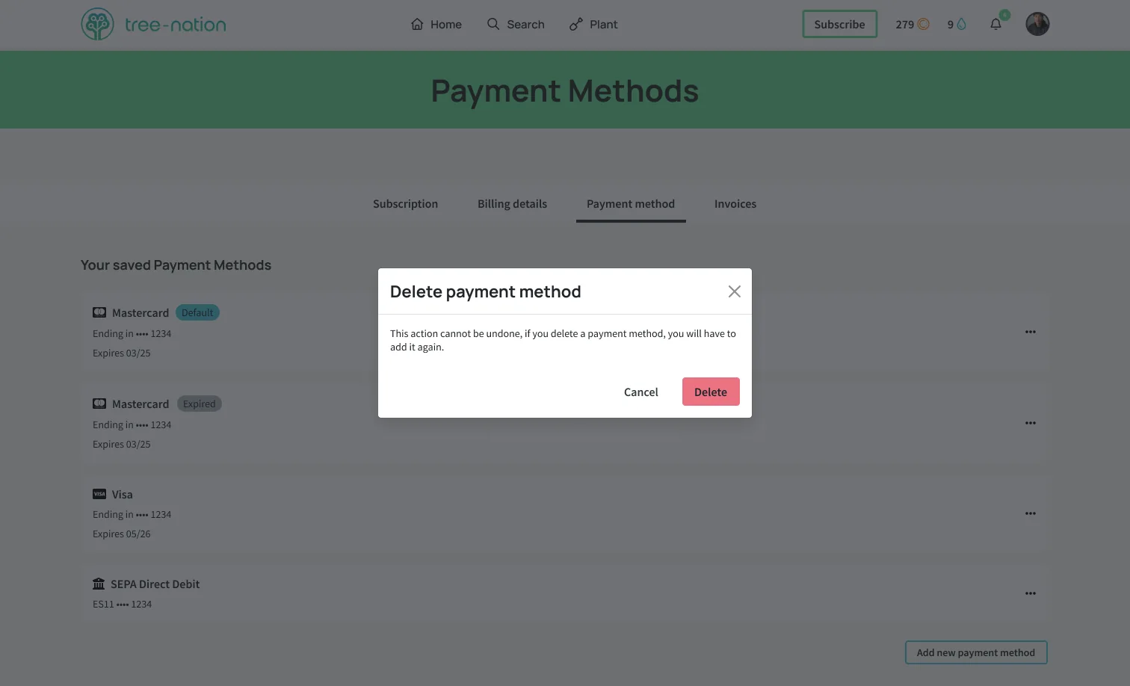Click the Default badge
1130x686 pixels.
[197, 312]
